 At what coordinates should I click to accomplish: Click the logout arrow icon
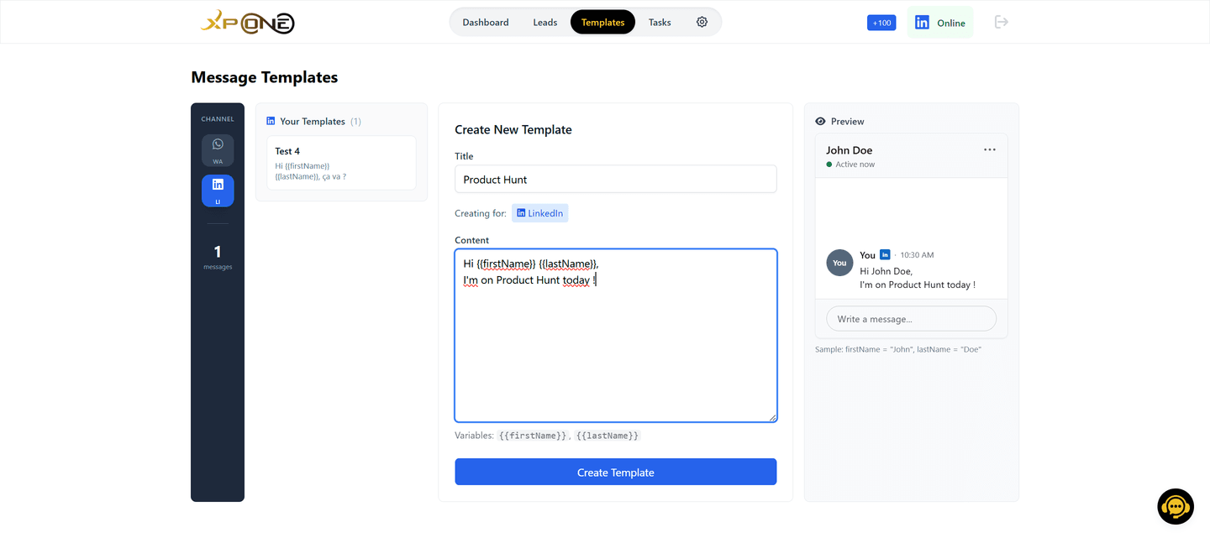click(1001, 22)
